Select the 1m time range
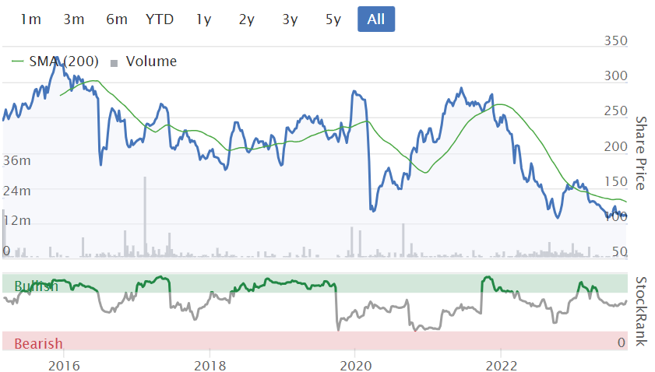655x372 pixels. click(x=30, y=19)
